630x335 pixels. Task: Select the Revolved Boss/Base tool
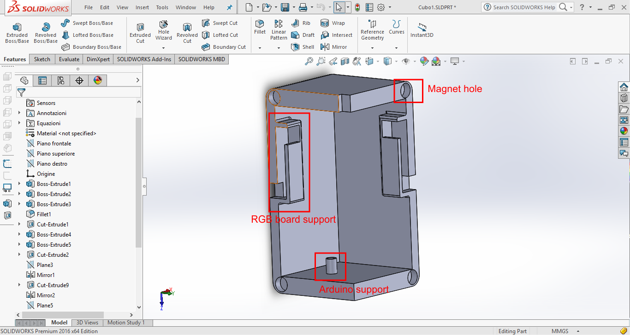[46, 33]
